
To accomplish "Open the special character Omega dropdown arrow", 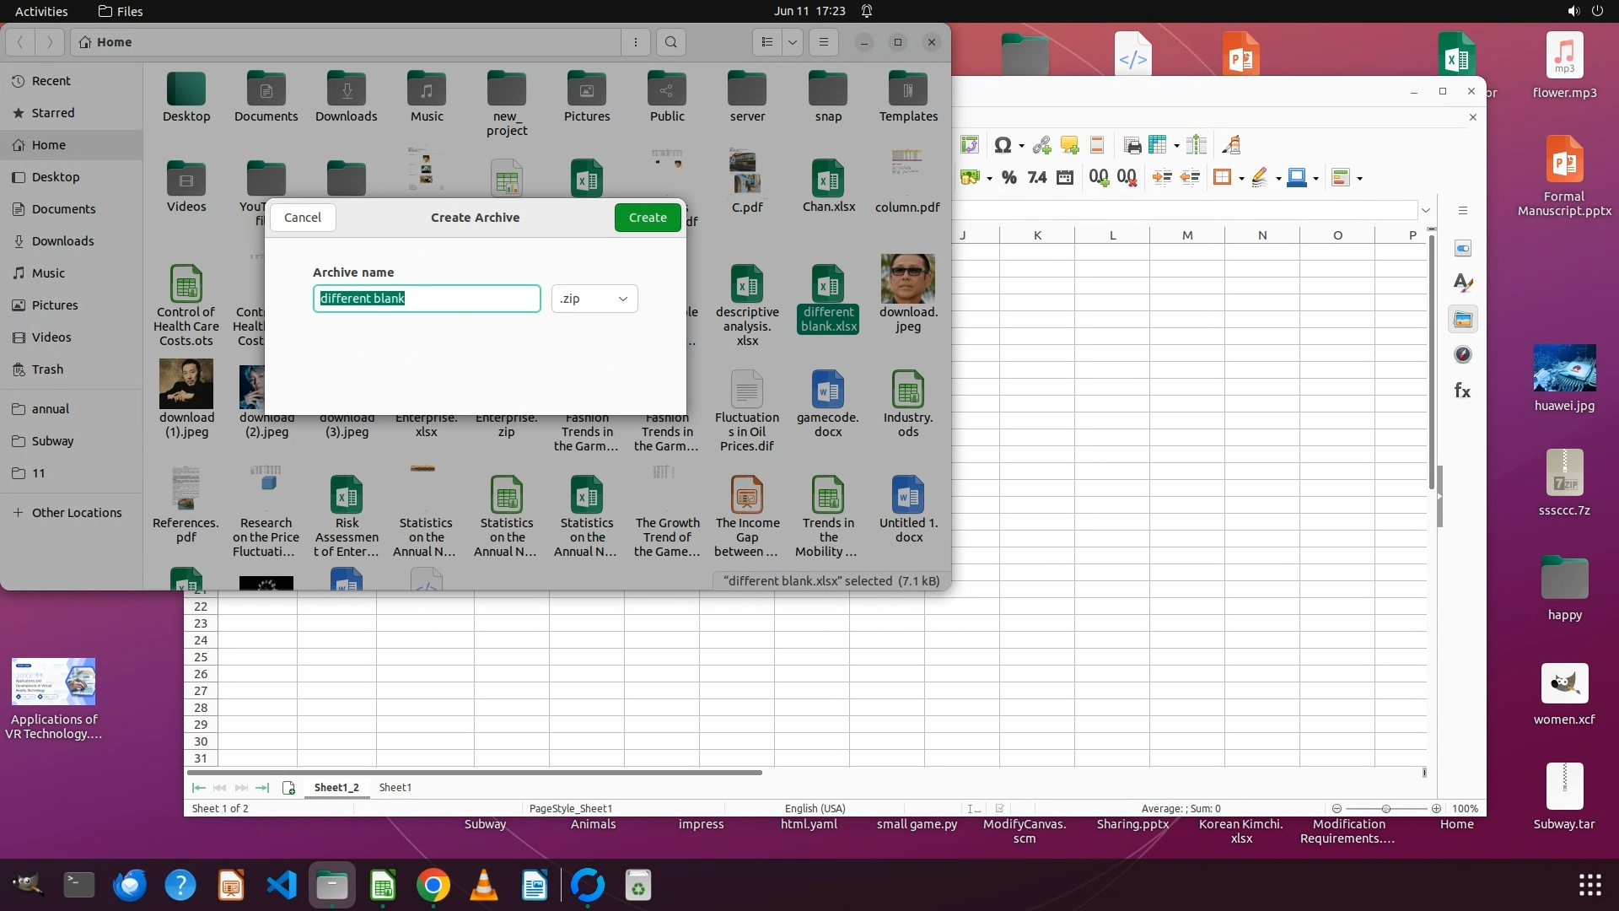I will (1021, 146).
